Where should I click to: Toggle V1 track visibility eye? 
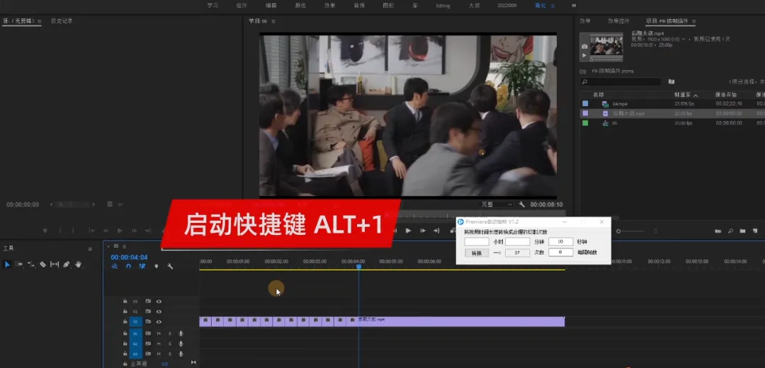[x=159, y=322]
